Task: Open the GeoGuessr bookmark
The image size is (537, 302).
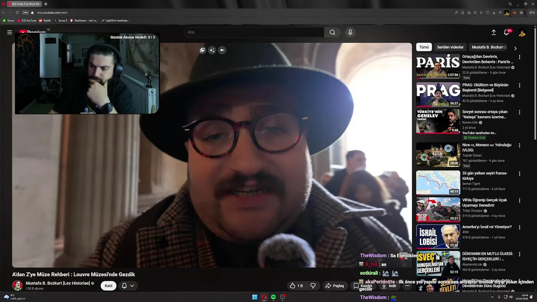Action: pos(84,21)
